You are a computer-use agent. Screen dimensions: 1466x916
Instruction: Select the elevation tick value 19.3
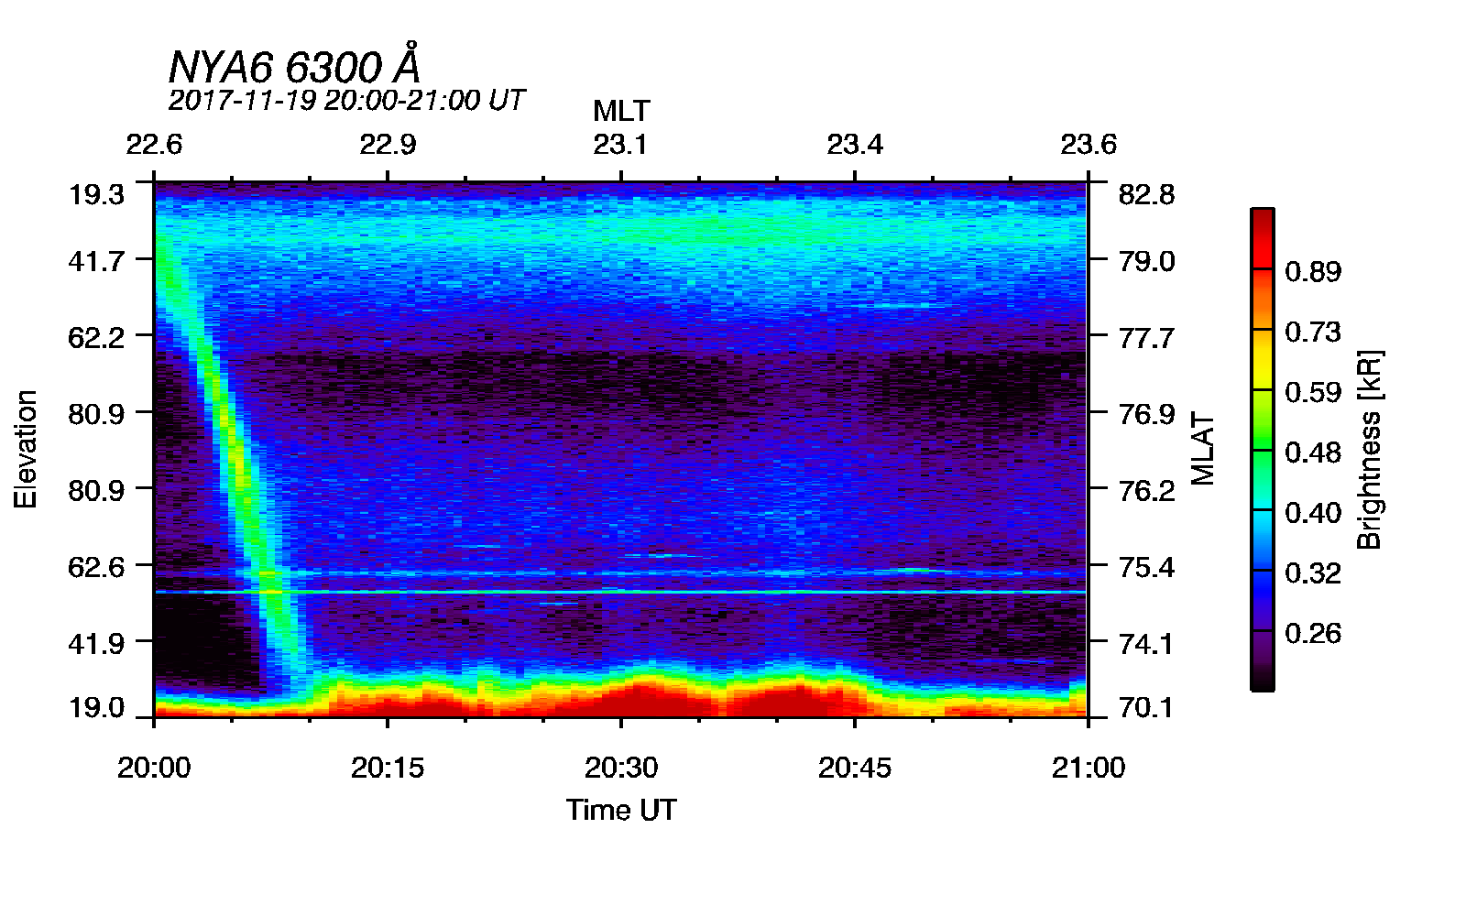(96, 194)
